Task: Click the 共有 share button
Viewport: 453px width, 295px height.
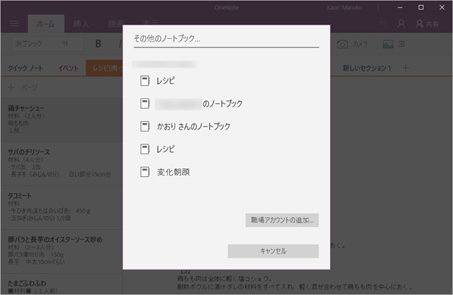Action: (x=428, y=24)
